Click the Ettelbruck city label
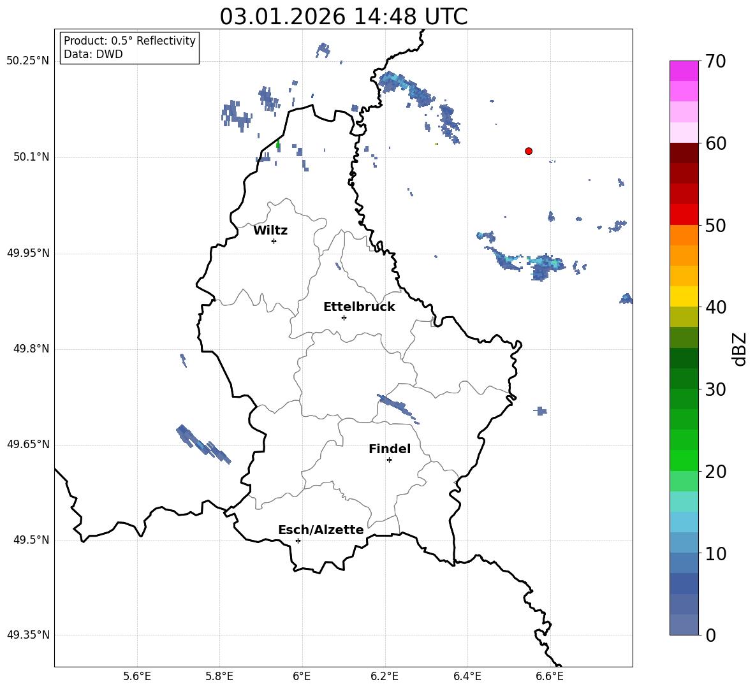 pyautogui.click(x=359, y=307)
